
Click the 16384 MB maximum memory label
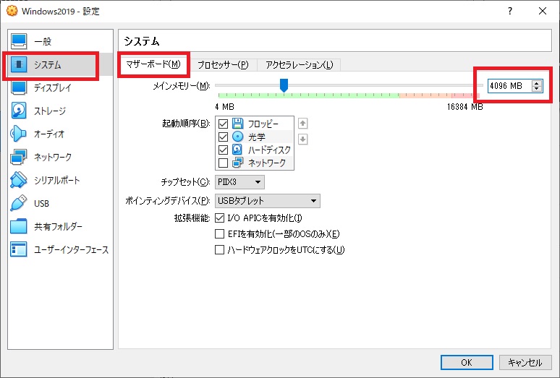click(x=464, y=107)
